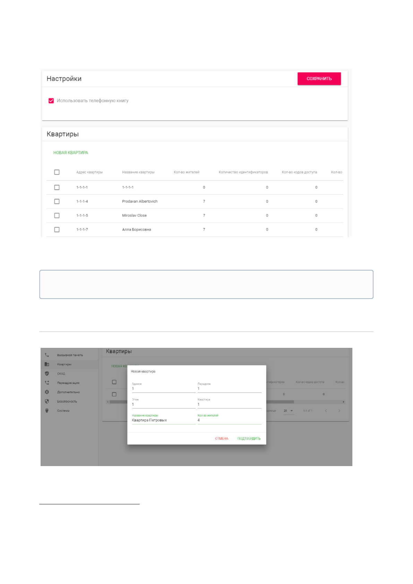
Task: Tick the checkbox for apartment 1-1-1-7
Action: (57, 230)
